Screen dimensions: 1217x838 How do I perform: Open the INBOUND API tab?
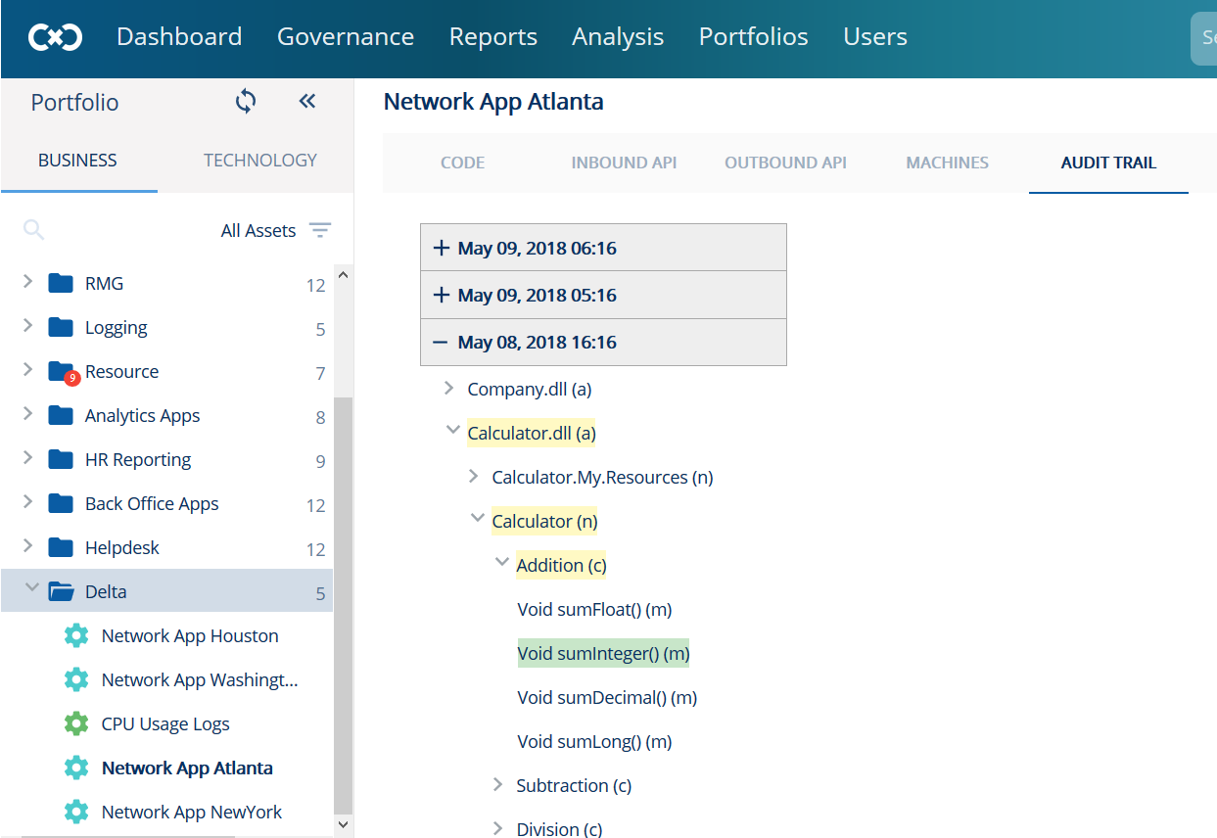624,163
